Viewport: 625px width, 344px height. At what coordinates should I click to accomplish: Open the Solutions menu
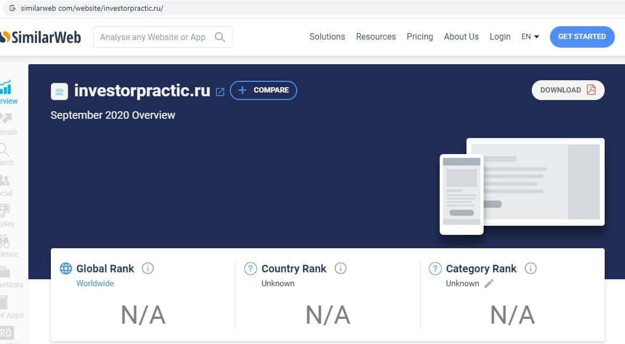click(x=327, y=37)
